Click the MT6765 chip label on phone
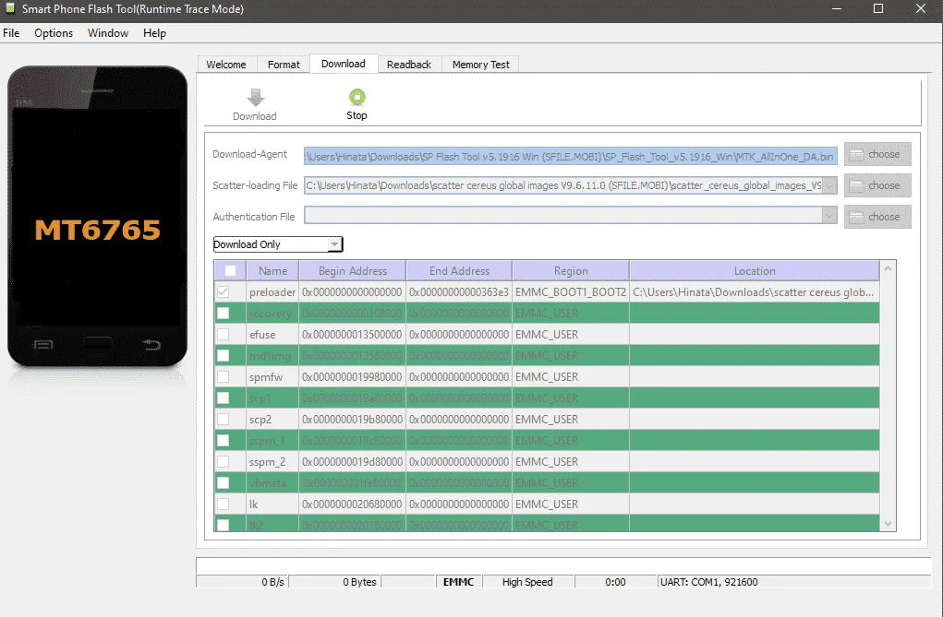The height and width of the screenshot is (617, 943). pos(97,230)
